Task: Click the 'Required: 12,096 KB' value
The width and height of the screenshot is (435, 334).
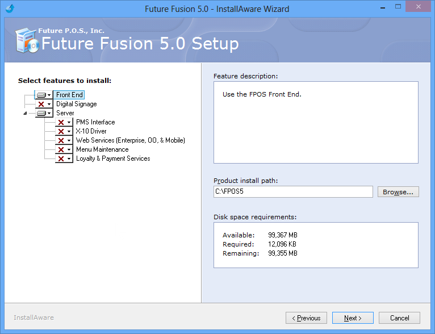Action: pos(282,244)
